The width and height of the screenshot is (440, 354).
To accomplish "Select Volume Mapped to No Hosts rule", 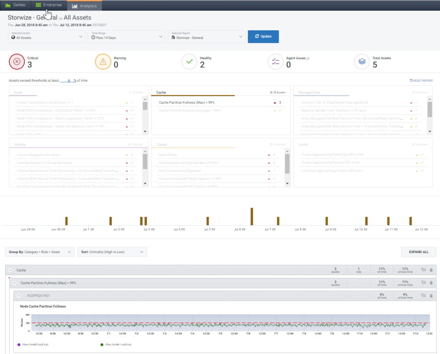I will [x=75, y=155].
